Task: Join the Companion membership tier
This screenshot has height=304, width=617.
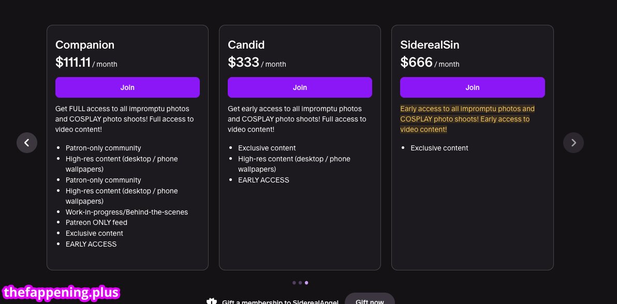Action: [x=127, y=87]
